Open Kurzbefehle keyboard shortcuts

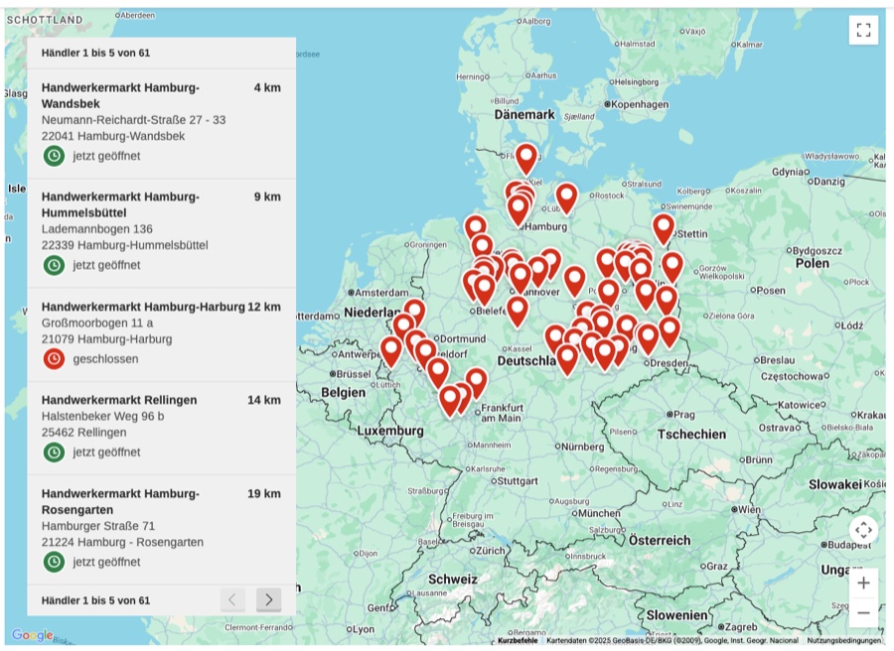[x=518, y=641]
